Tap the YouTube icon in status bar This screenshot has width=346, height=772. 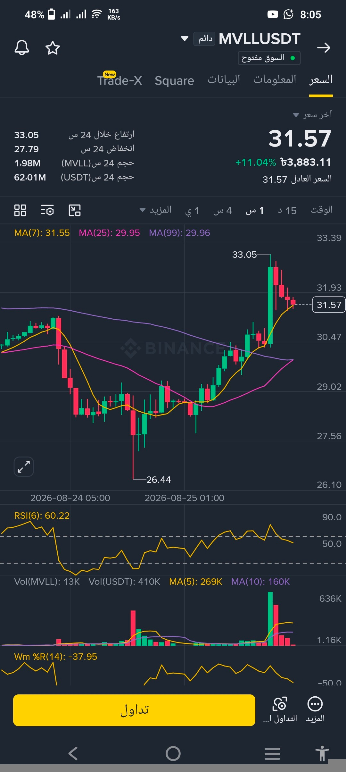click(x=273, y=14)
